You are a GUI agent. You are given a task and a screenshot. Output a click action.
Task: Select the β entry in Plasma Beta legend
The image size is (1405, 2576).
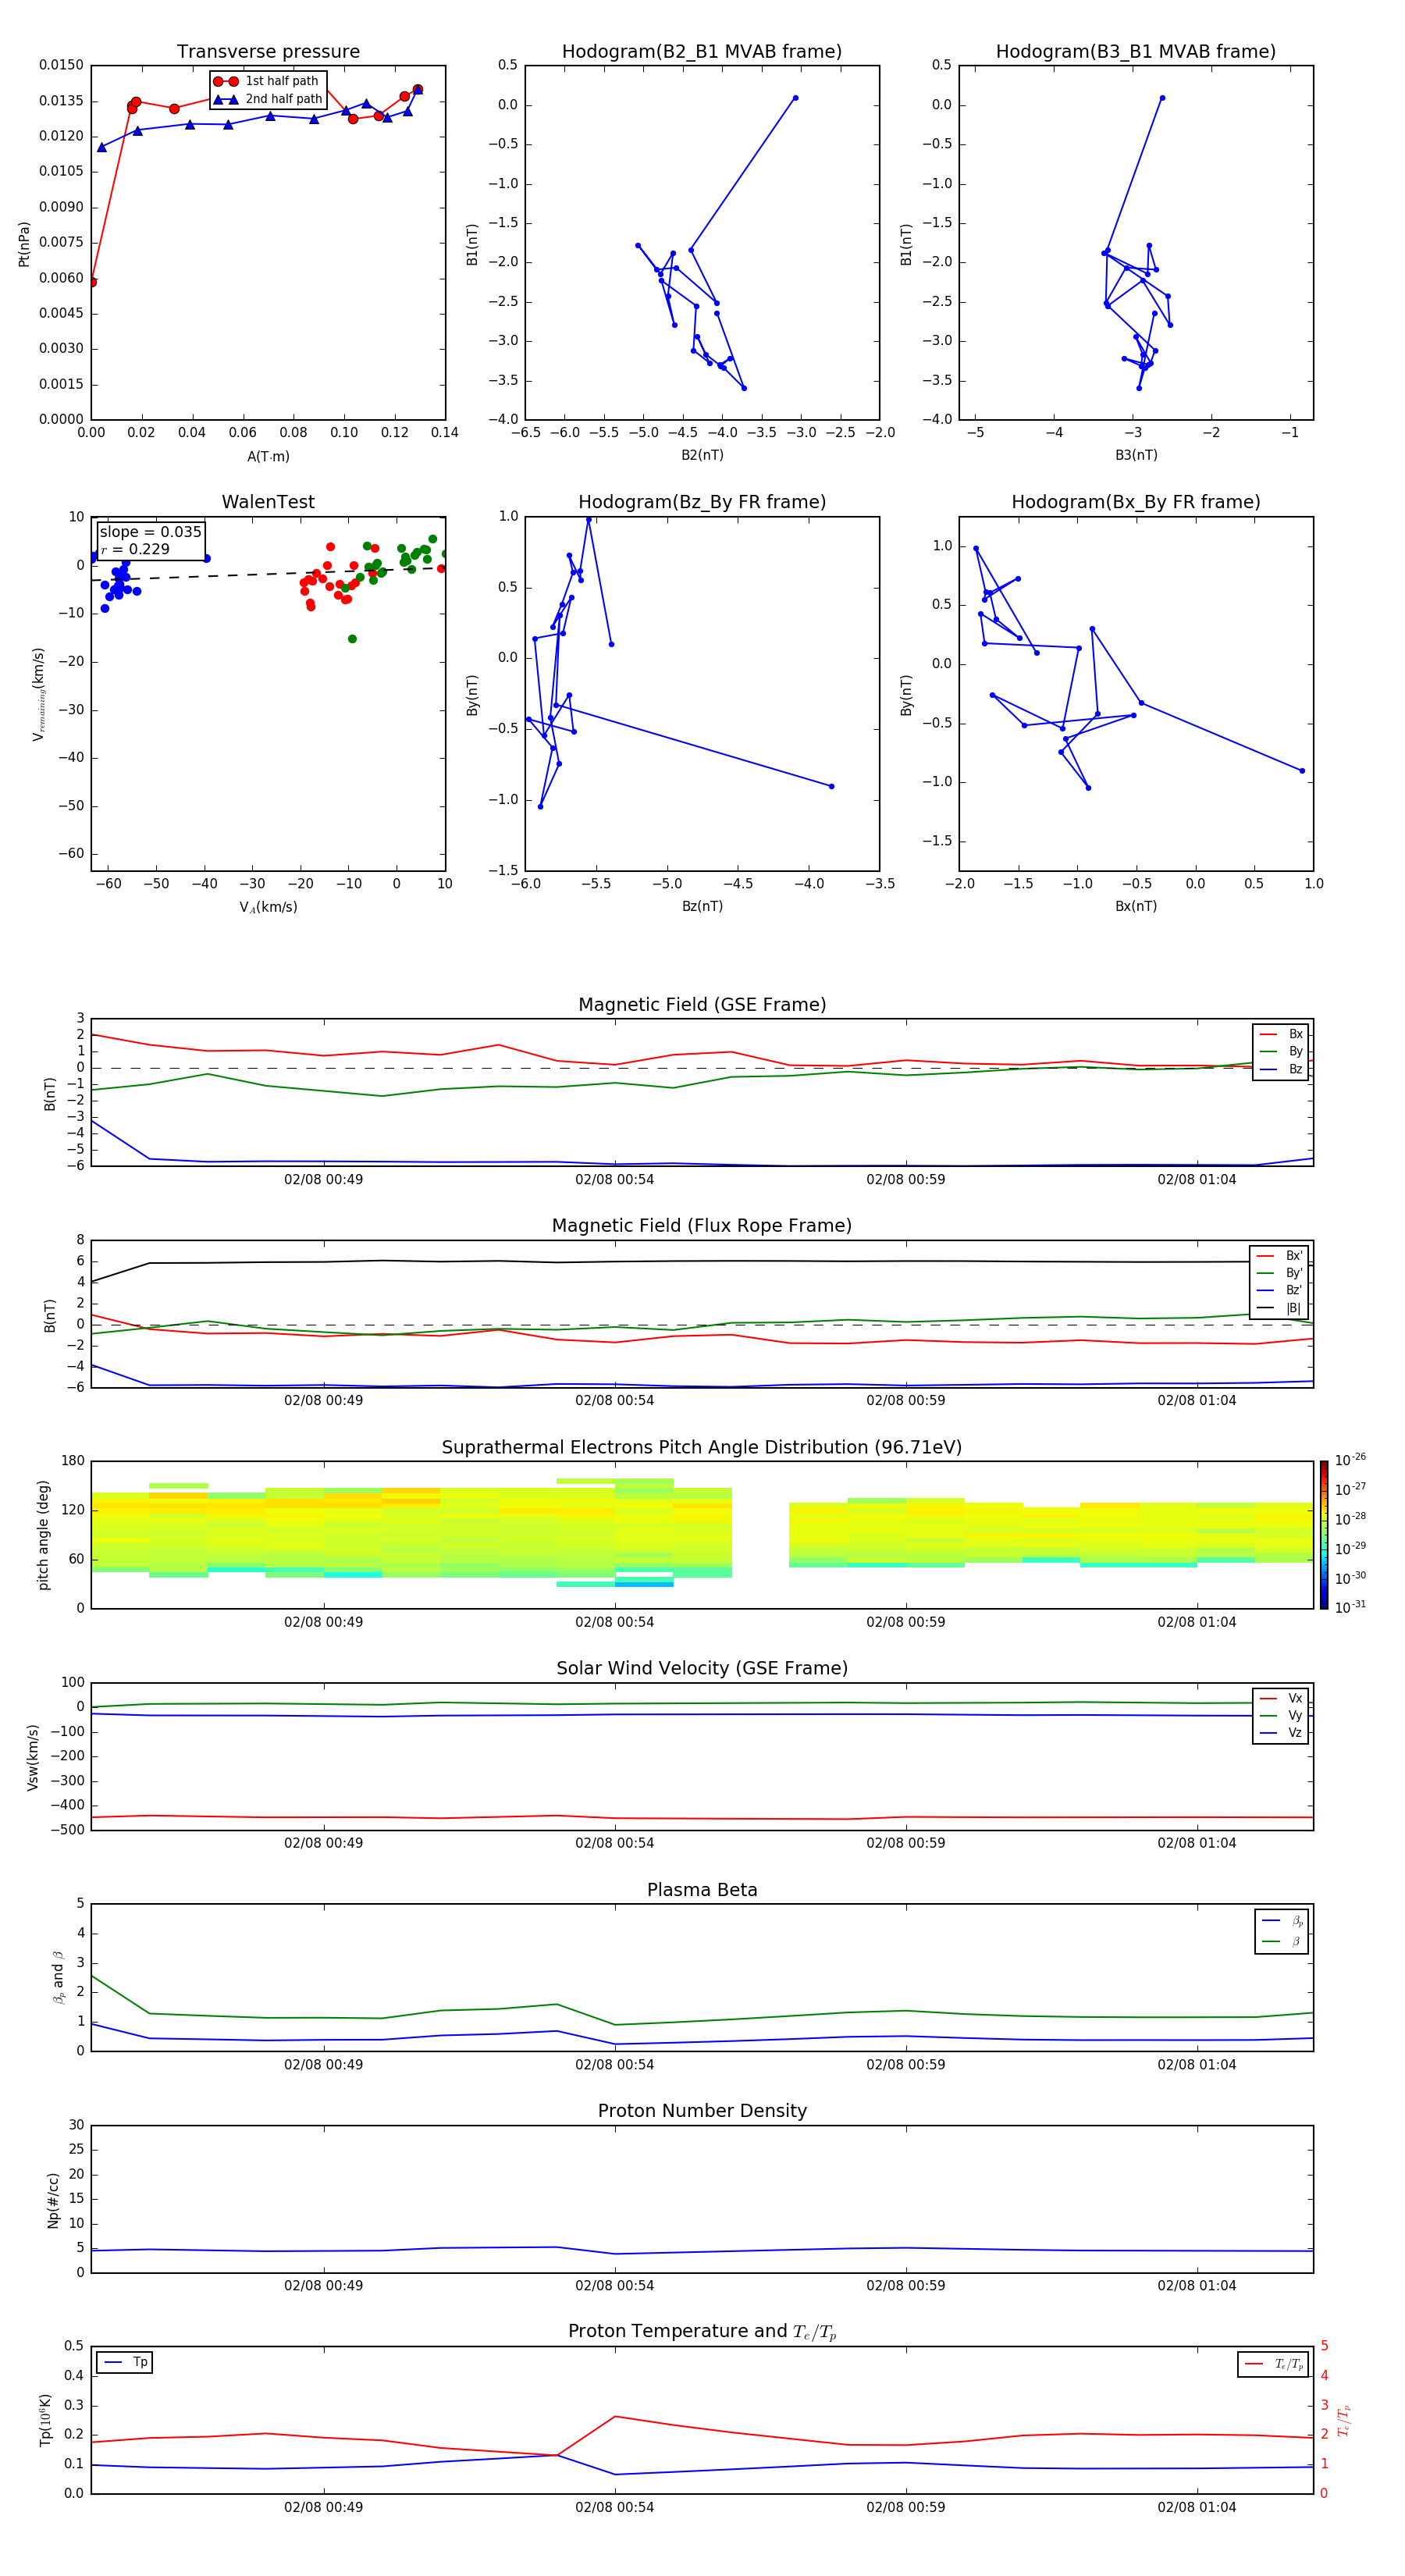[1282, 1941]
